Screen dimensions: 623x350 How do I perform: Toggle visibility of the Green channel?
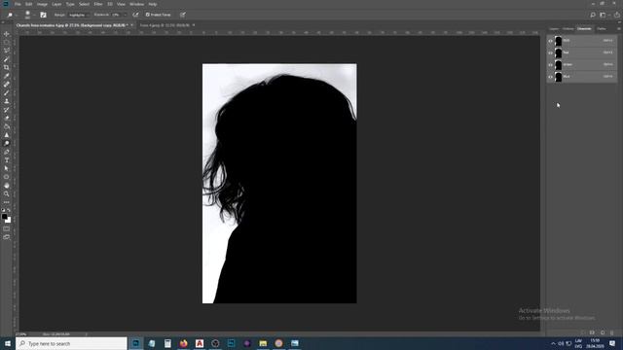coord(550,65)
